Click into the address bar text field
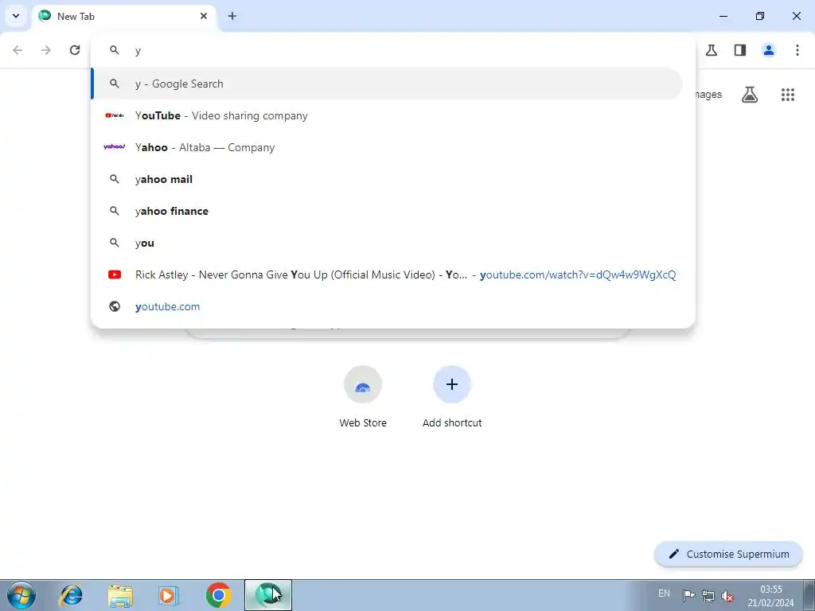This screenshot has height=611, width=815. [x=393, y=50]
